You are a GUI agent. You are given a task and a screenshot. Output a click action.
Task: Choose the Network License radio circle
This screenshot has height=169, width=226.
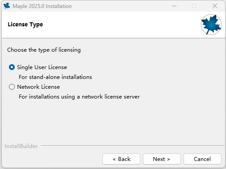coord(12,87)
